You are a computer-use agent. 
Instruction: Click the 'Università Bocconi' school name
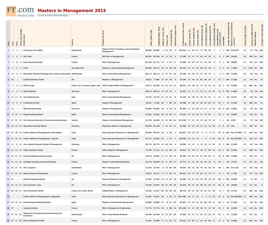pyautogui.click(x=31, y=97)
